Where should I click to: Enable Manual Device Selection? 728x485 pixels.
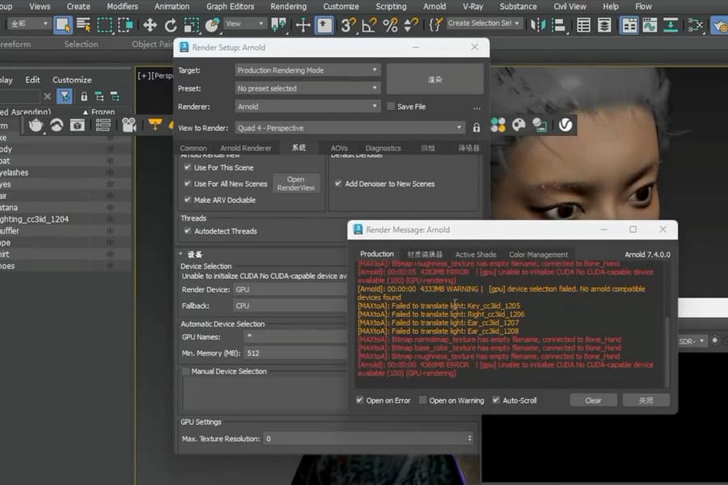[186, 371]
